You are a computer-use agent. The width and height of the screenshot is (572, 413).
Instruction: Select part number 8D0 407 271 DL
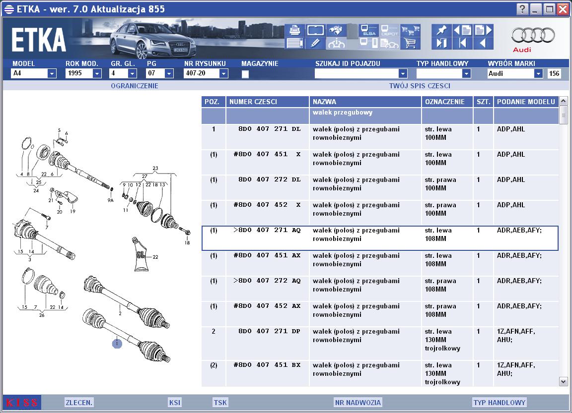click(x=269, y=129)
